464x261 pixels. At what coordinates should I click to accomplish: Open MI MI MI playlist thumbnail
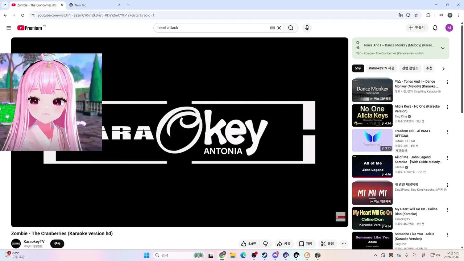coord(372,193)
